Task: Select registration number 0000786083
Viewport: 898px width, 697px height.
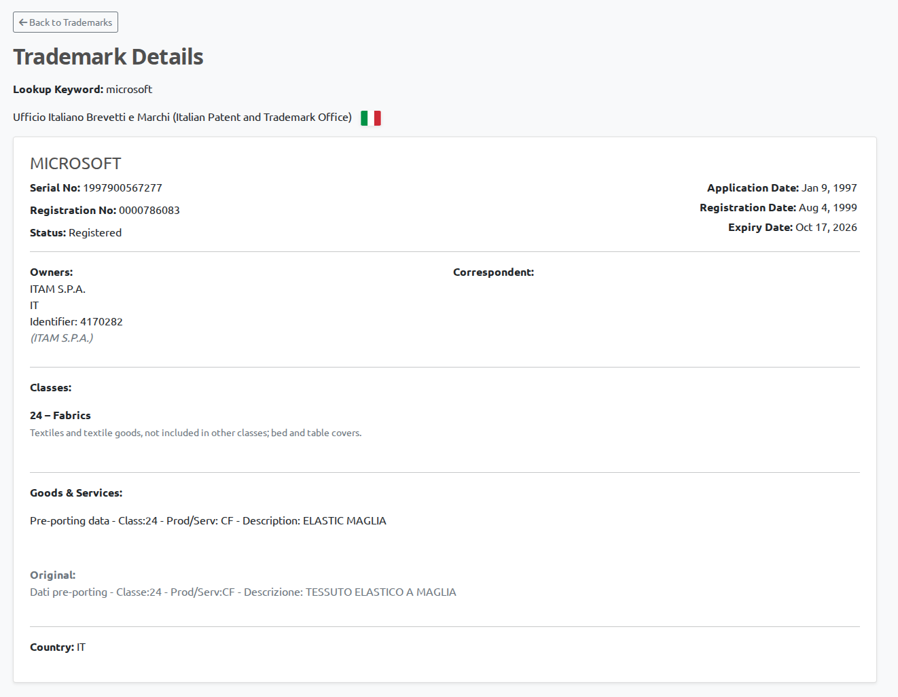Action: (149, 211)
